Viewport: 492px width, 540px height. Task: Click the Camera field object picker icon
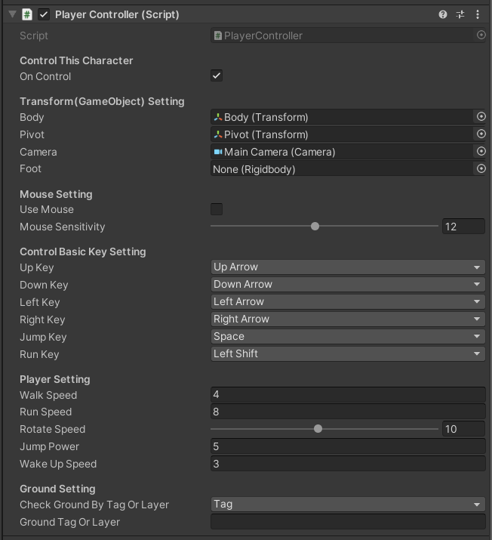pyautogui.click(x=481, y=152)
